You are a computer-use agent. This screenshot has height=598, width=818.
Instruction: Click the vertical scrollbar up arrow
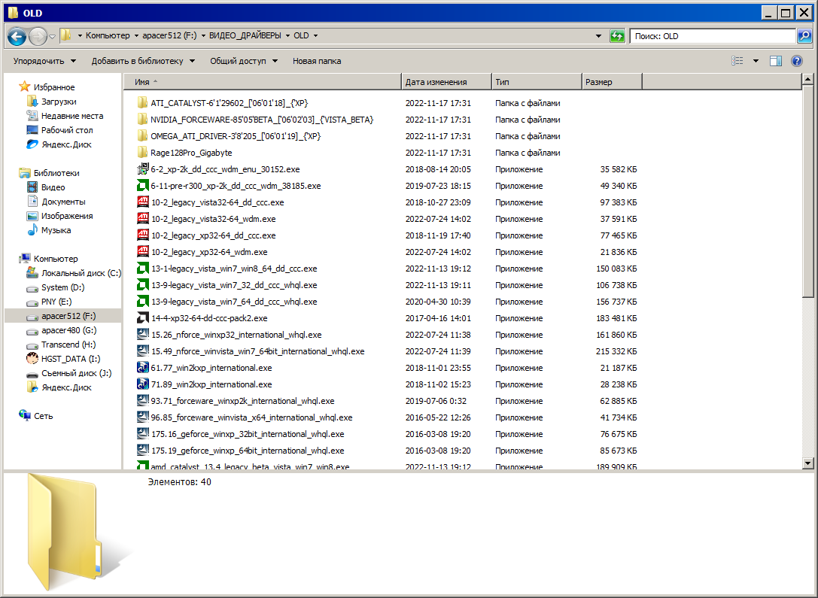pyautogui.click(x=808, y=80)
